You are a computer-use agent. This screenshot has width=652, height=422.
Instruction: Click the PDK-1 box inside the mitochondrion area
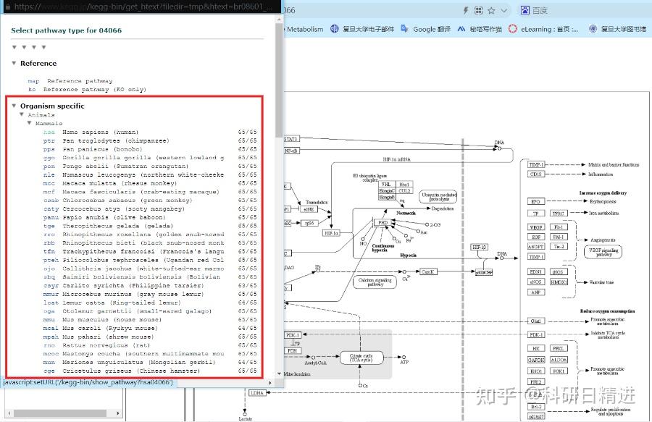(293, 334)
